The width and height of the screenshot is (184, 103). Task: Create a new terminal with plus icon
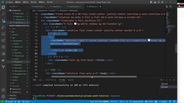click(161, 80)
